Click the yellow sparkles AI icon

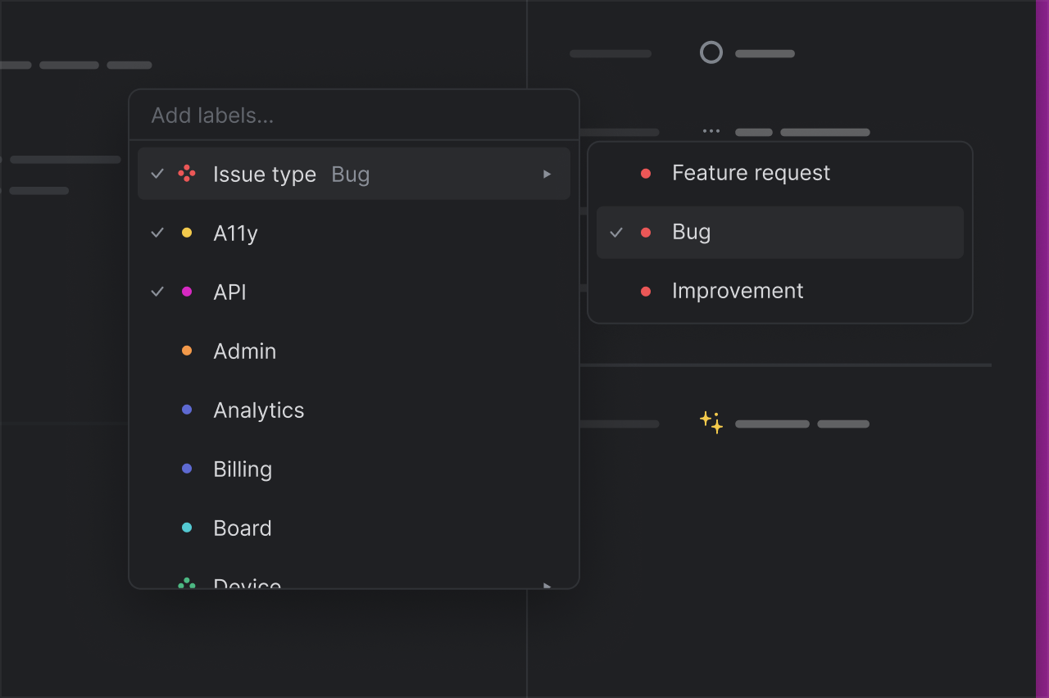click(711, 423)
